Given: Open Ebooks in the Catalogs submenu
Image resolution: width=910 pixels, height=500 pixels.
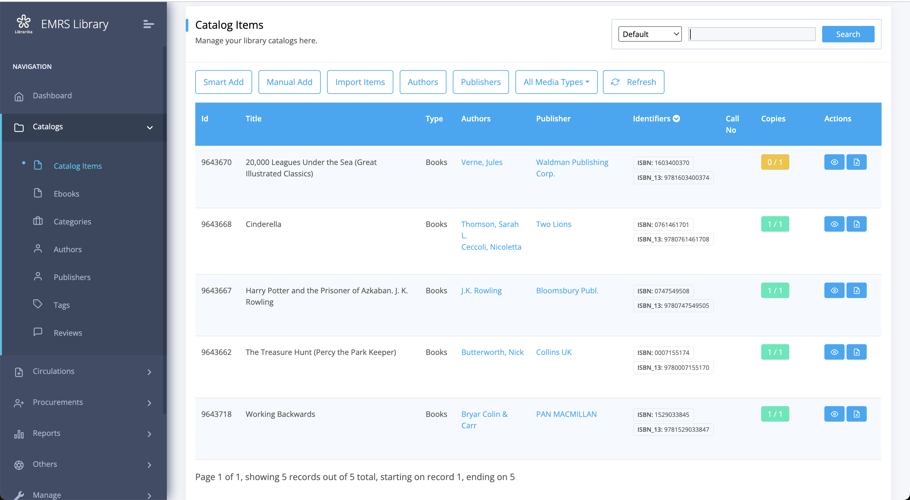Looking at the screenshot, I should (66, 194).
